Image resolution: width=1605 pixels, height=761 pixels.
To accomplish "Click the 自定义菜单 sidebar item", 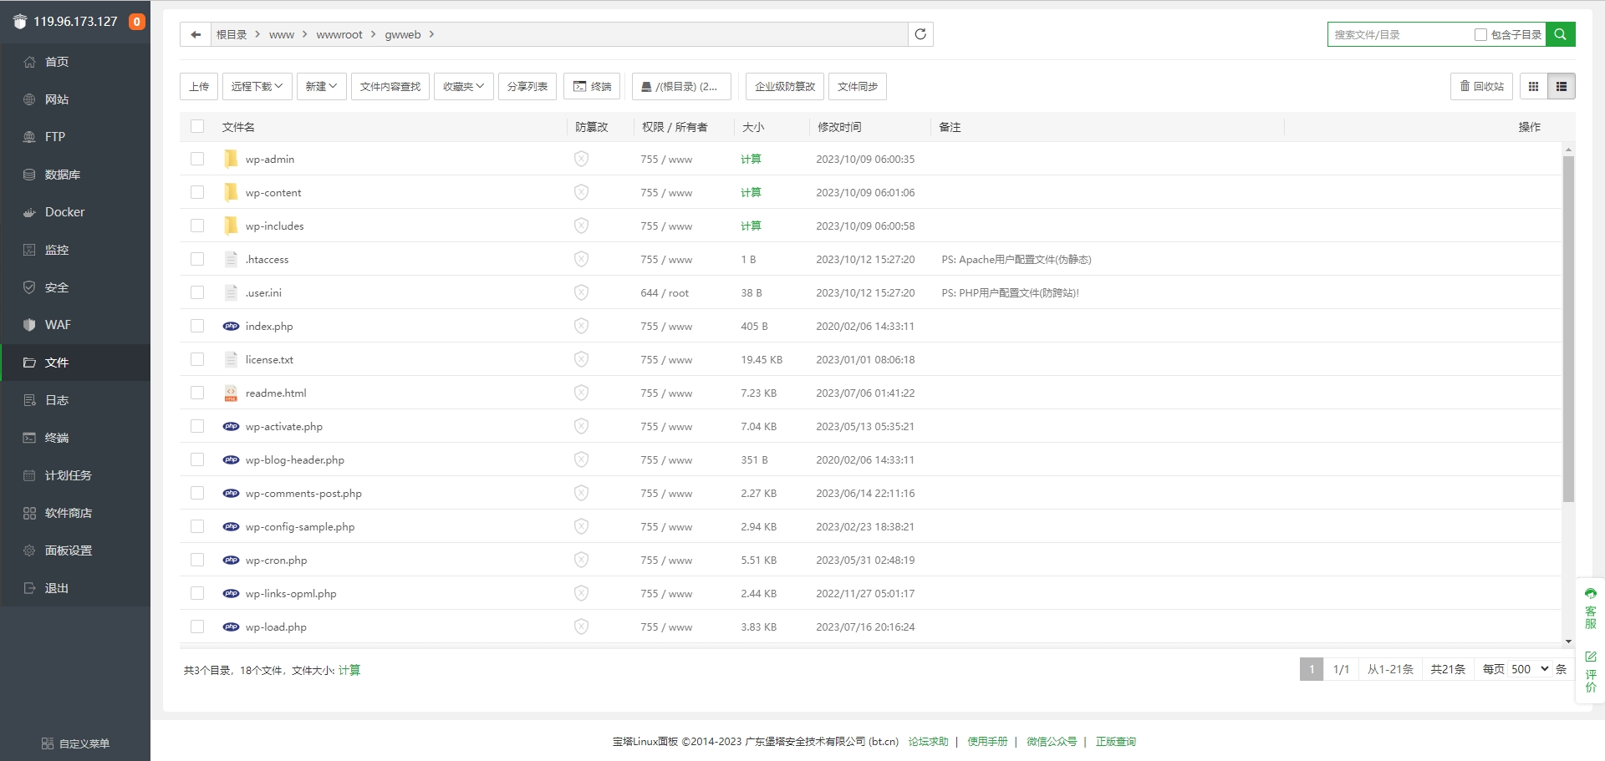I will click(x=75, y=743).
